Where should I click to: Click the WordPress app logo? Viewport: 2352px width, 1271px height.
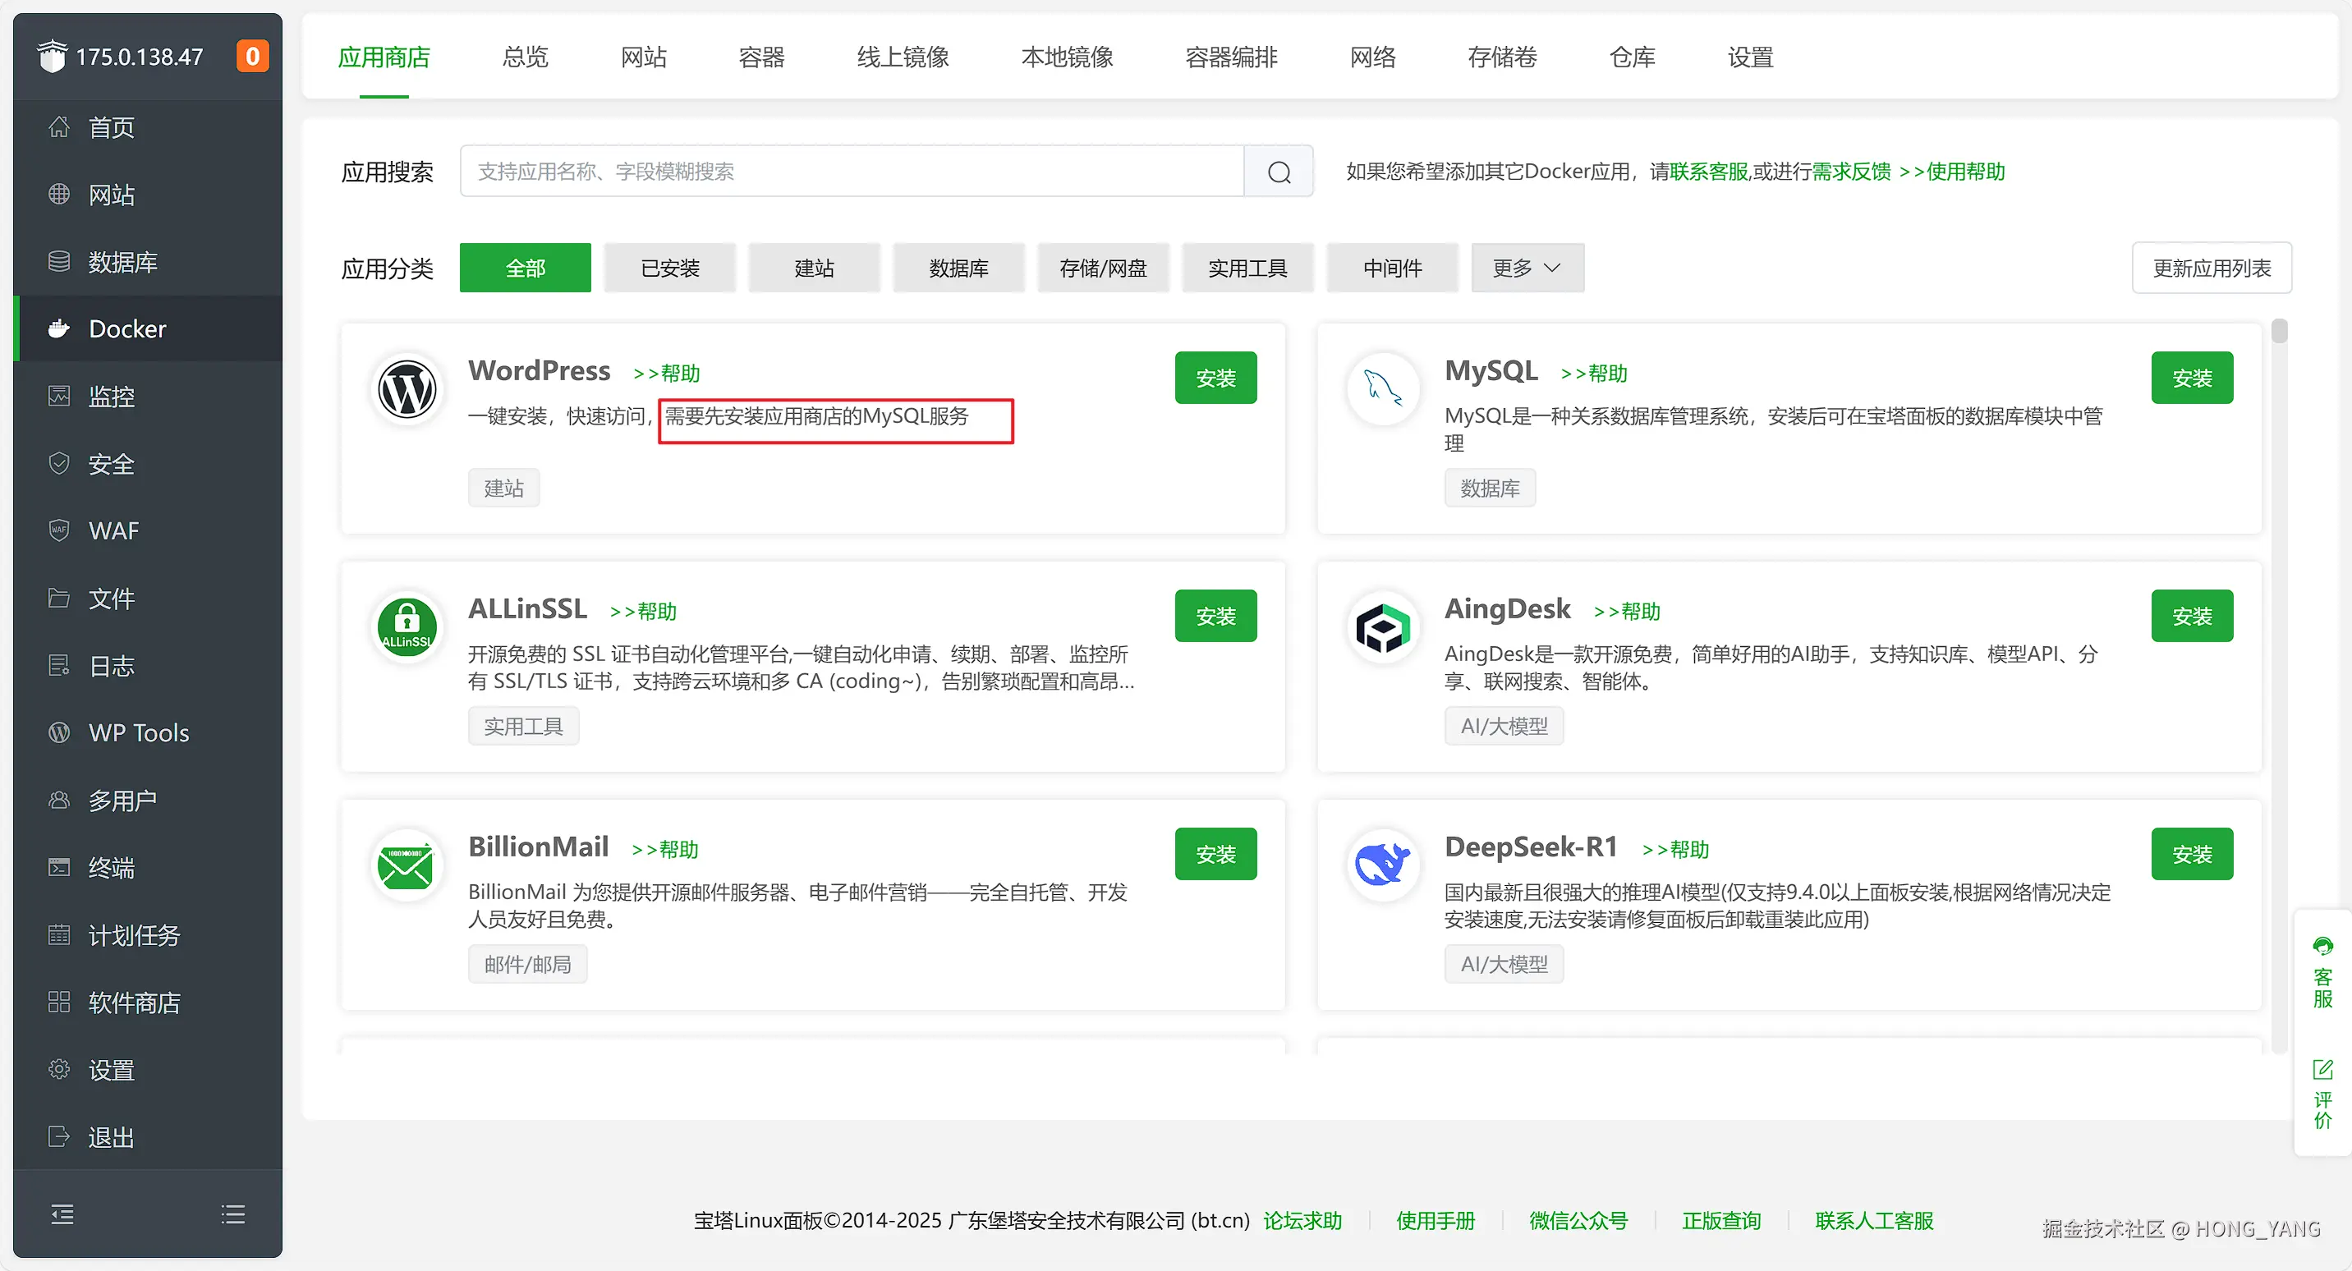[x=407, y=389]
